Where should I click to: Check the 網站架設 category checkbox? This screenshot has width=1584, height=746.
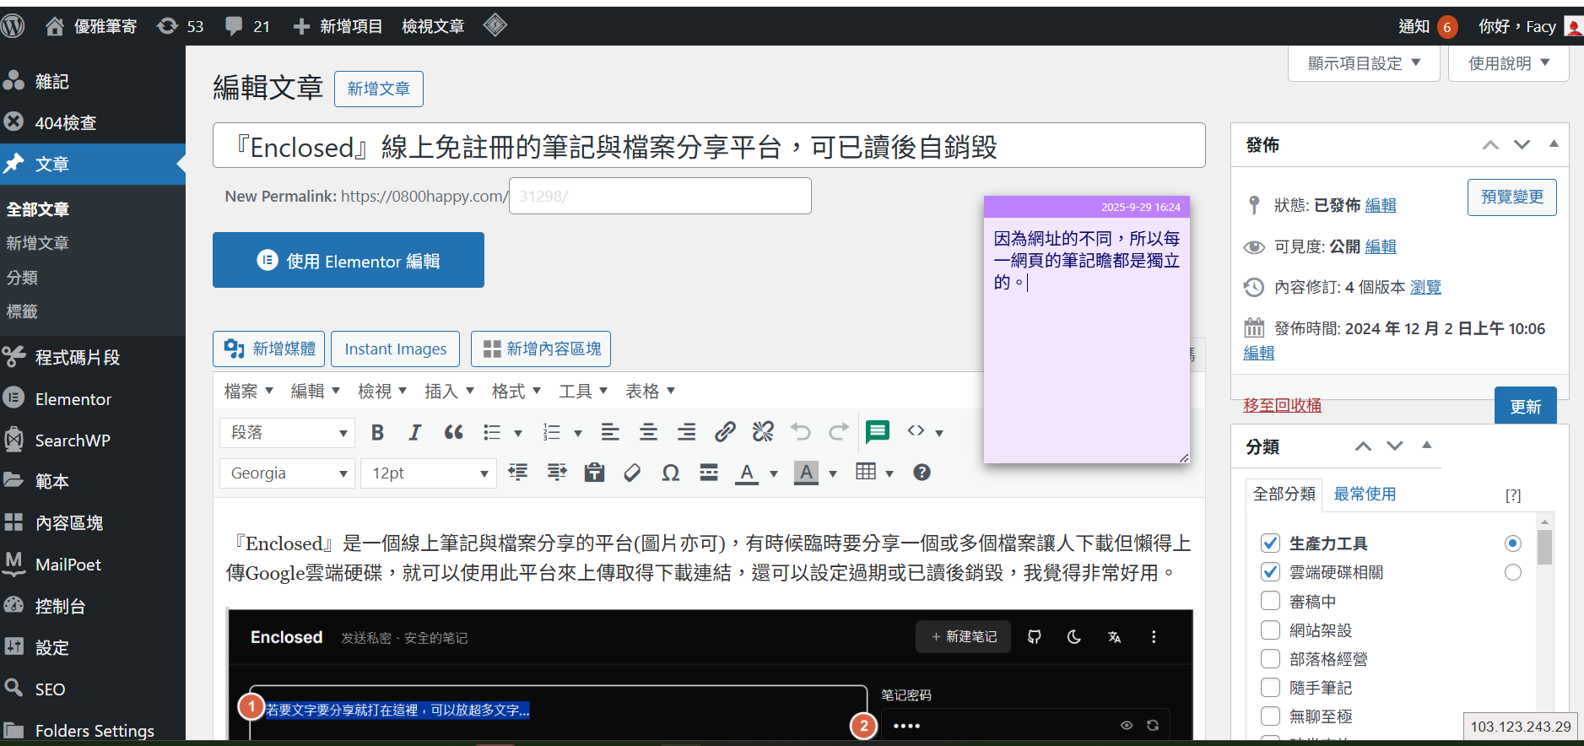1270,630
